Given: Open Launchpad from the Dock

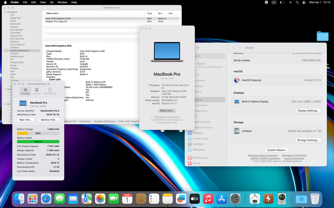Looking at the screenshot, I should [x=33, y=199].
